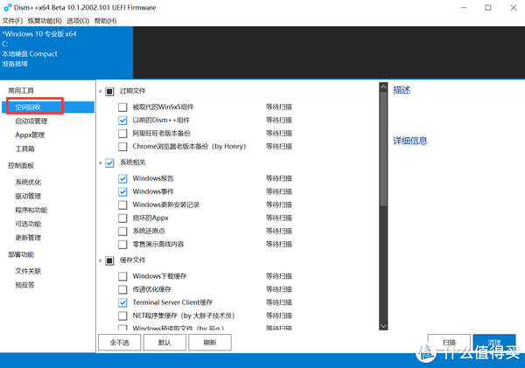
Task: Check 系统还原点 checkbox
Action: coord(122,231)
